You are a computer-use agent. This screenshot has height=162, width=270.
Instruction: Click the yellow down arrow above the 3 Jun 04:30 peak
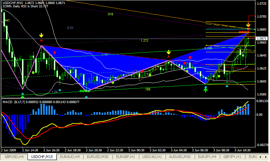point(169,52)
